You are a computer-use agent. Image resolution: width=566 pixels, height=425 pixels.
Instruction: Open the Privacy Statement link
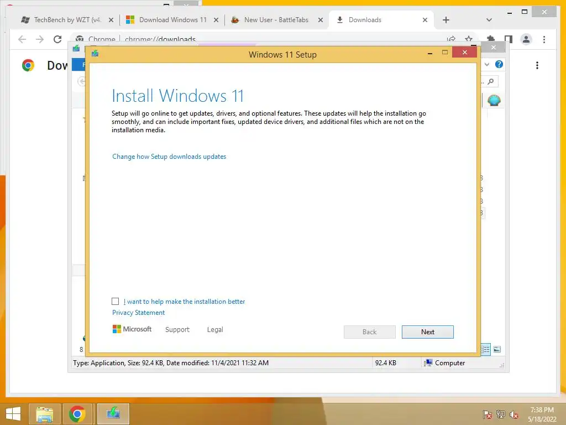[x=138, y=313]
